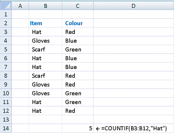The height and width of the screenshot is (137, 179).
Task: Select Red cell in row 3
Action: click(x=78, y=32)
